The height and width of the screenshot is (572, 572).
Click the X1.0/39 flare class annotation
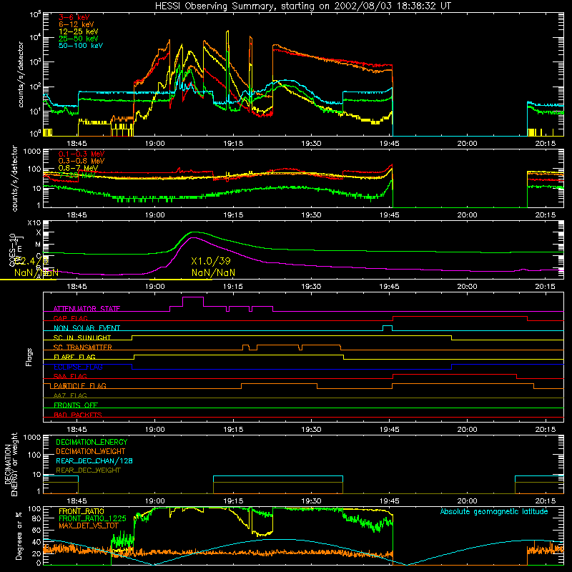tap(211, 261)
